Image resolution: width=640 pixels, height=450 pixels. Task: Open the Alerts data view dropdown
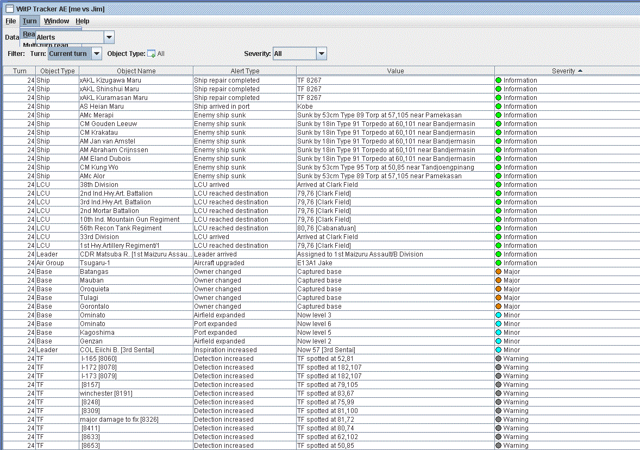point(109,37)
